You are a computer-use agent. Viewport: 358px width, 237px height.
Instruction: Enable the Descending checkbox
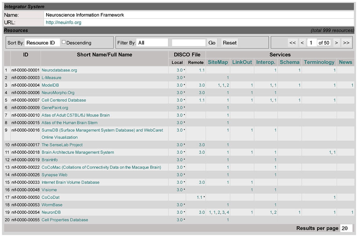64,42
